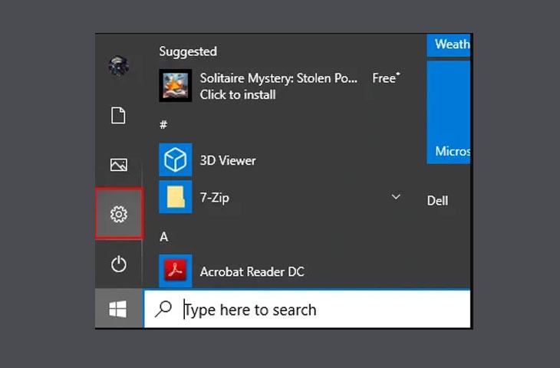Open the Weather tile
Screen dimensions: 560x368
click(x=449, y=45)
